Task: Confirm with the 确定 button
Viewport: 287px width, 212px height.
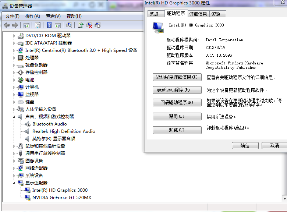Action: (x=245, y=145)
